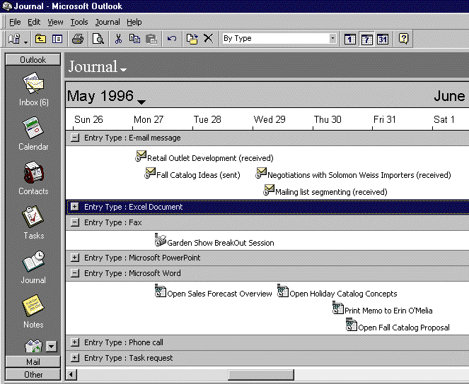The width and height of the screenshot is (469, 384).
Task: Switch to Month view toolbar button
Action: tap(382, 39)
